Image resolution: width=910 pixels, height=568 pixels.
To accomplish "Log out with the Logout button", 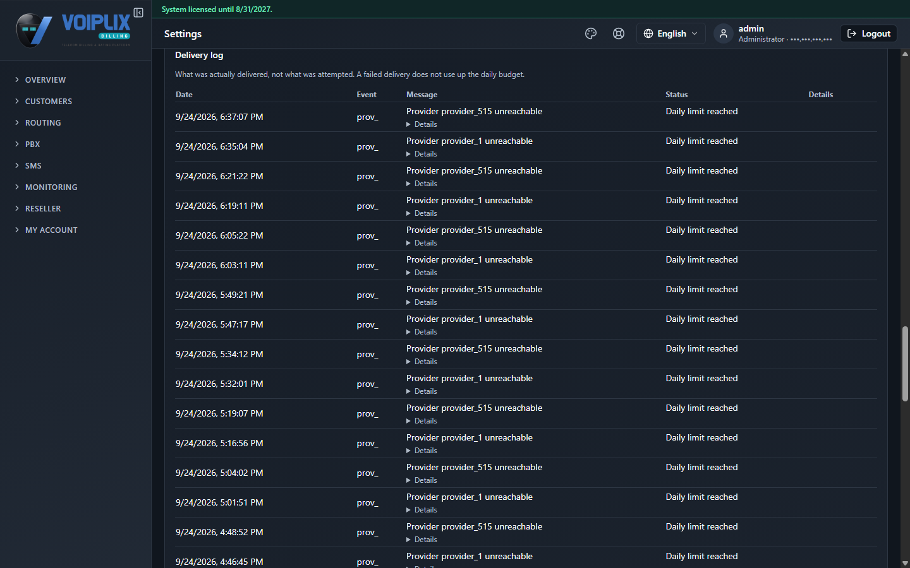I will tap(868, 33).
